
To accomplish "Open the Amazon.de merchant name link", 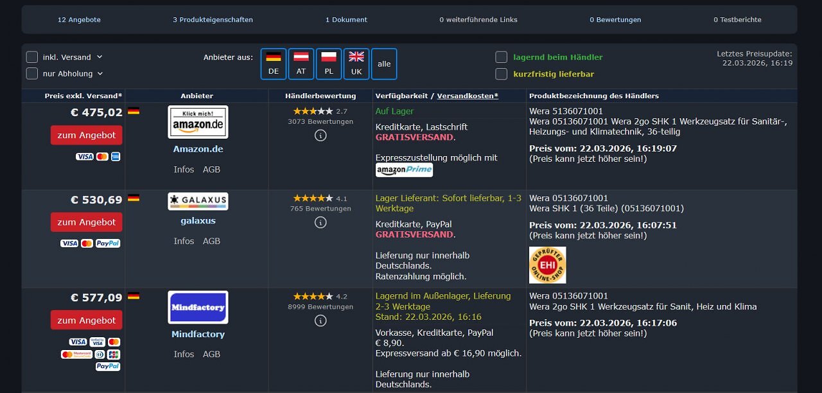I will [x=198, y=149].
